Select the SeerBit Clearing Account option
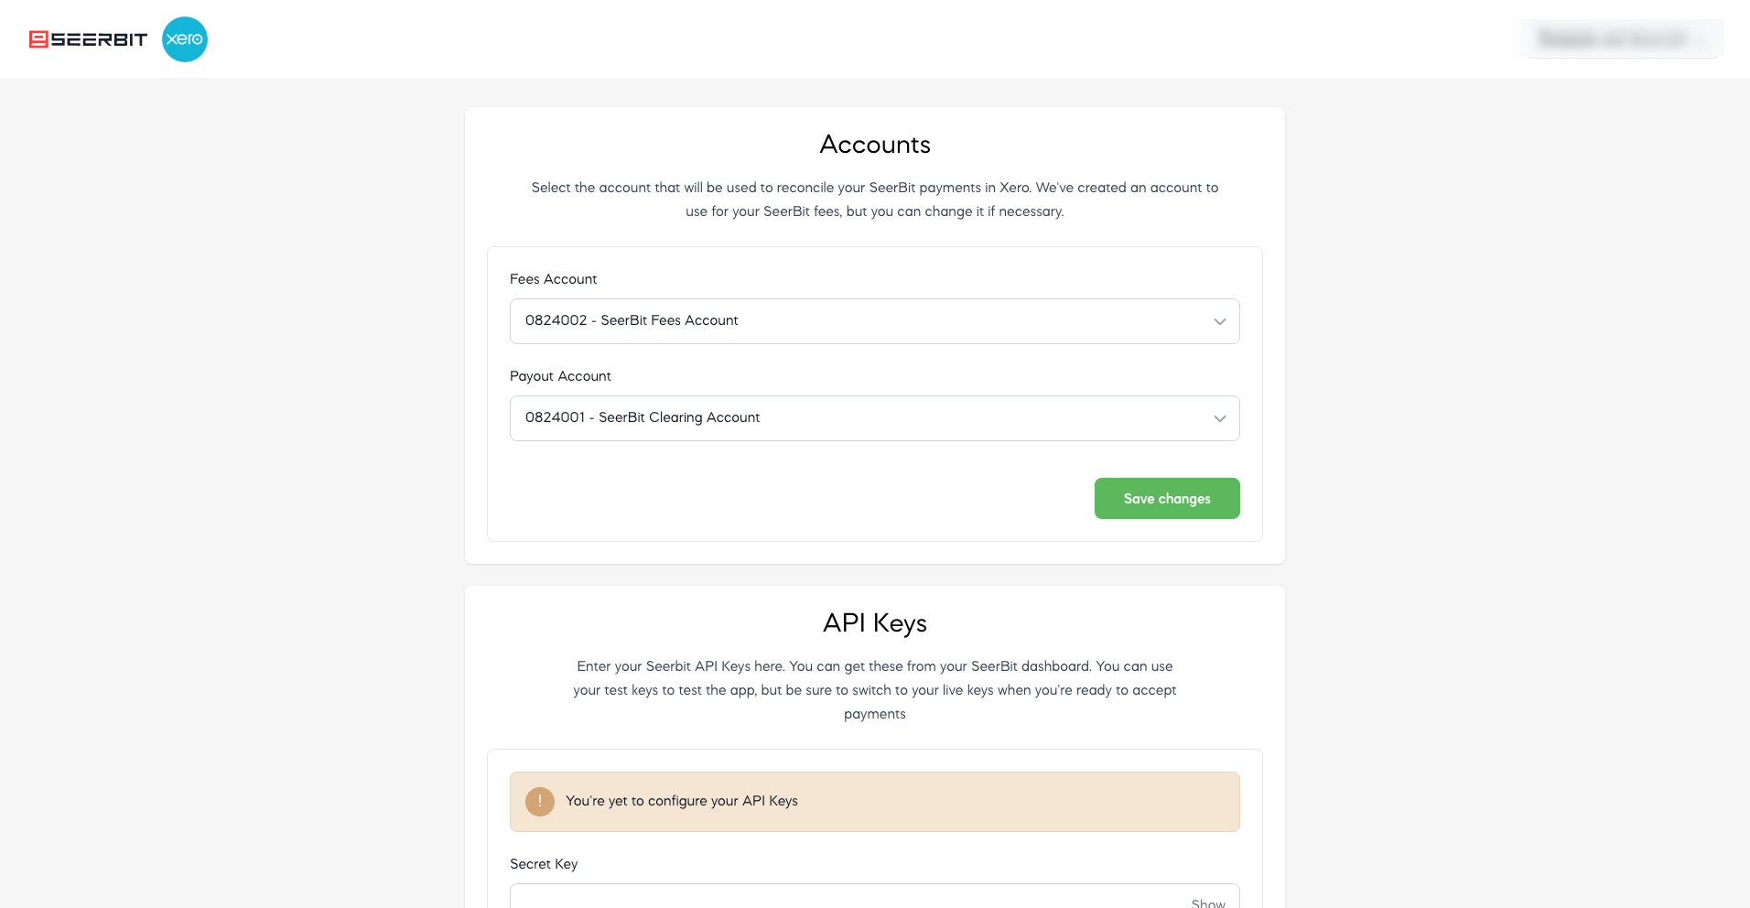Screen dimensions: 1750x908 click(642, 418)
